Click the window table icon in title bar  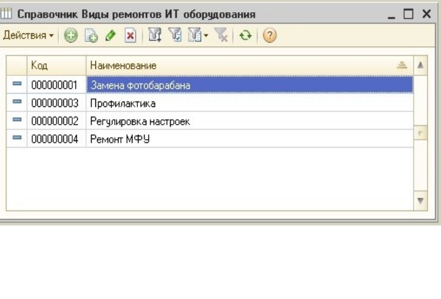tap(6, 13)
